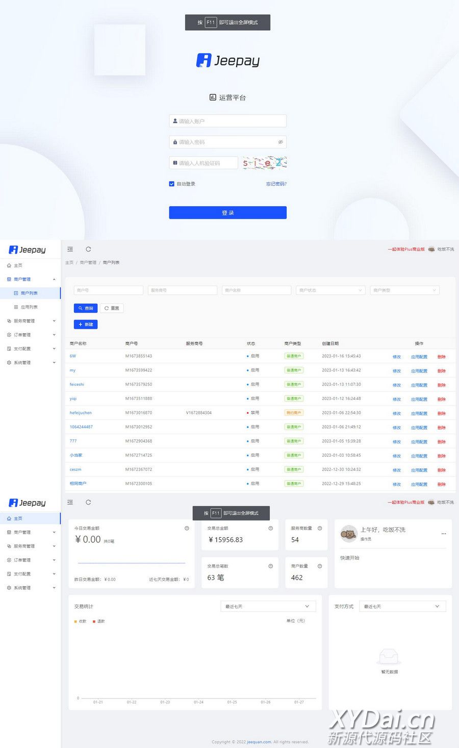Select 商户列表 in the sidebar
The height and width of the screenshot is (748, 459).
[x=29, y=293]
